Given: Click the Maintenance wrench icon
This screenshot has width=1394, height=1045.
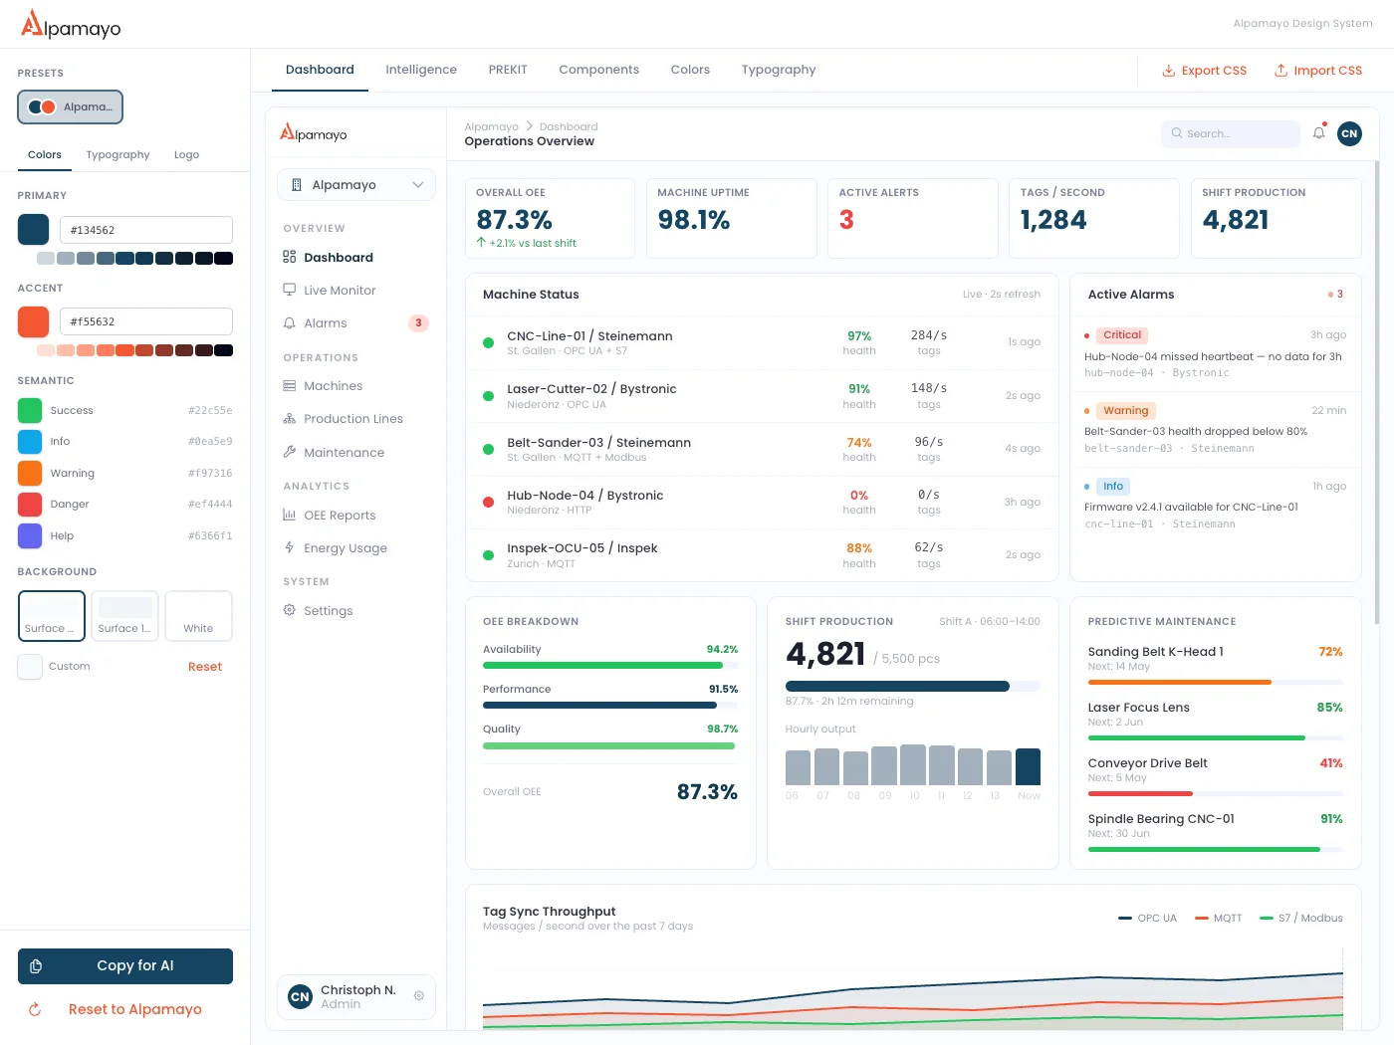Looking at the screenshot, I should (290, 452).
